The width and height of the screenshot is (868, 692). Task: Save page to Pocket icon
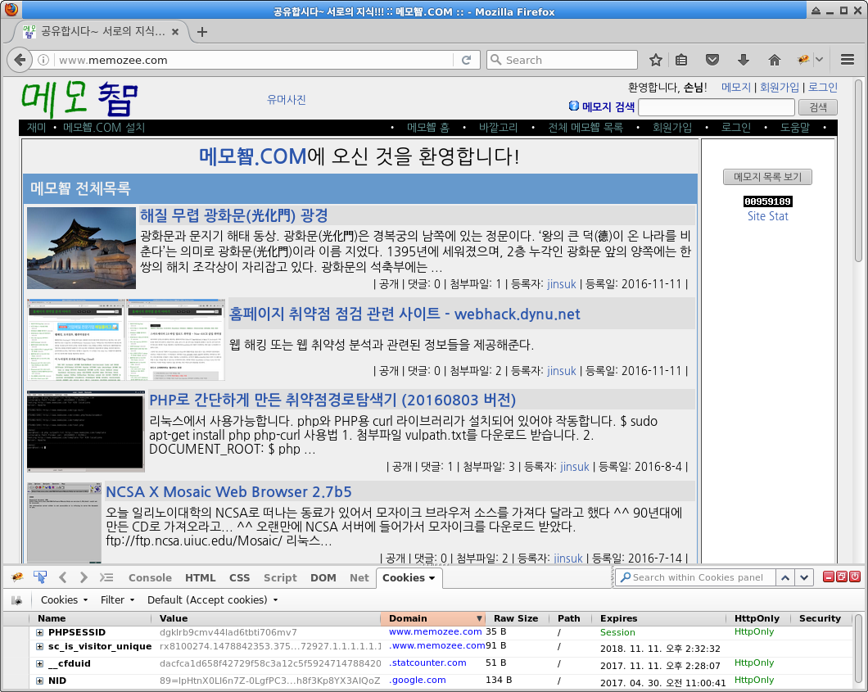[712, 60]
